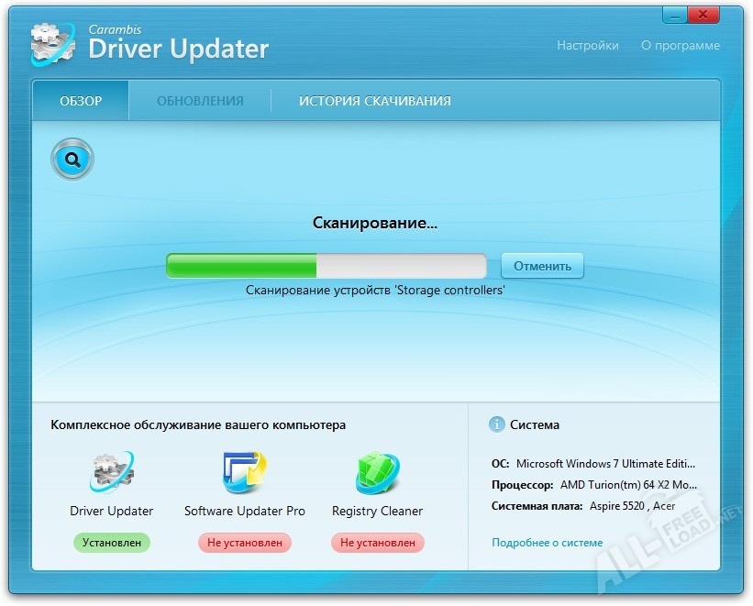Viewport: 753px width, 606px height.
Task: Open Настройки in the header
Action: (x=587, y=45)
